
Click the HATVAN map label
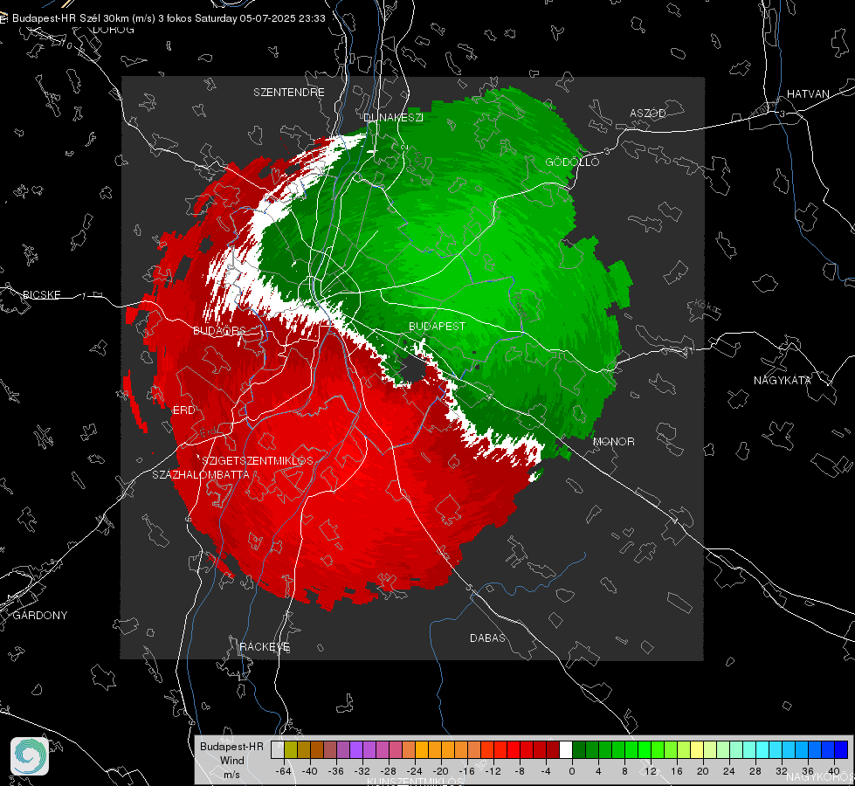808,93
